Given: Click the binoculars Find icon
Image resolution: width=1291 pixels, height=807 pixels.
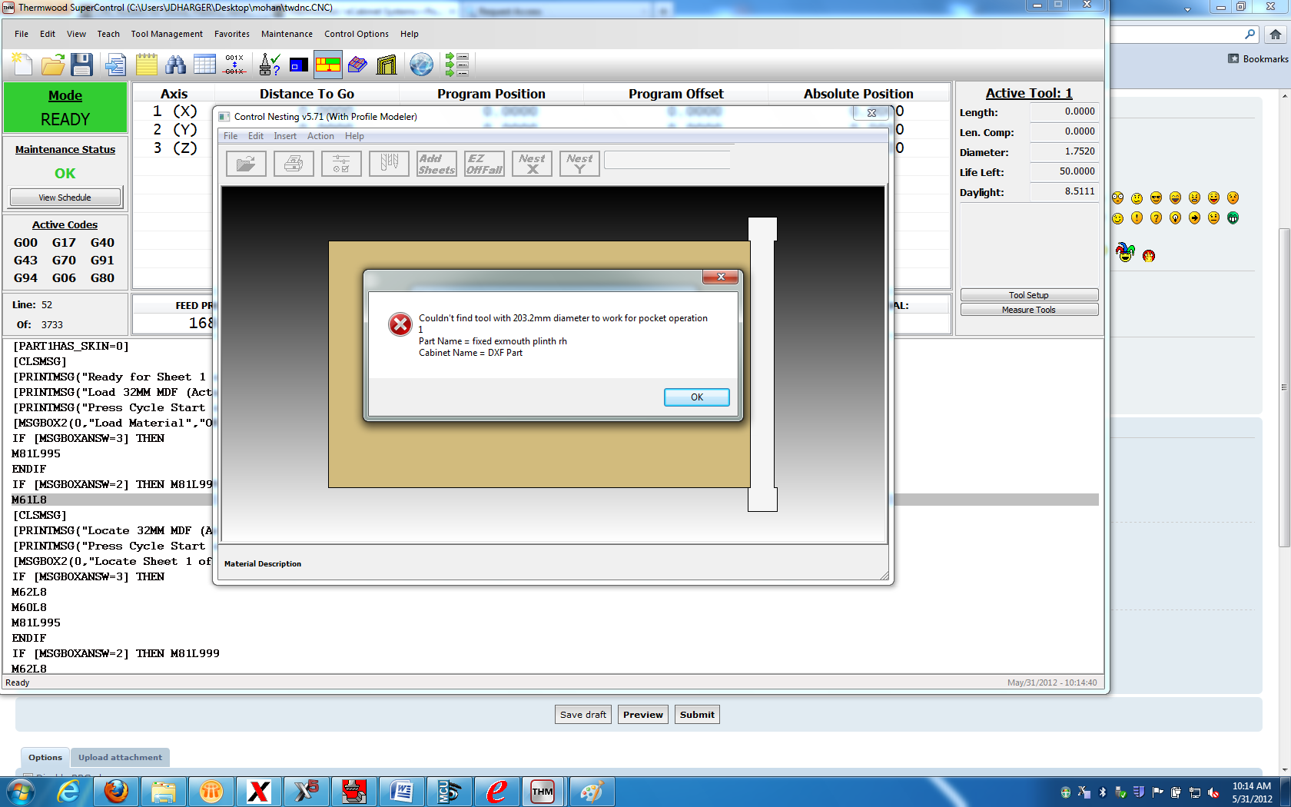Looking at the screenshot, I should [x=175, y=65].
